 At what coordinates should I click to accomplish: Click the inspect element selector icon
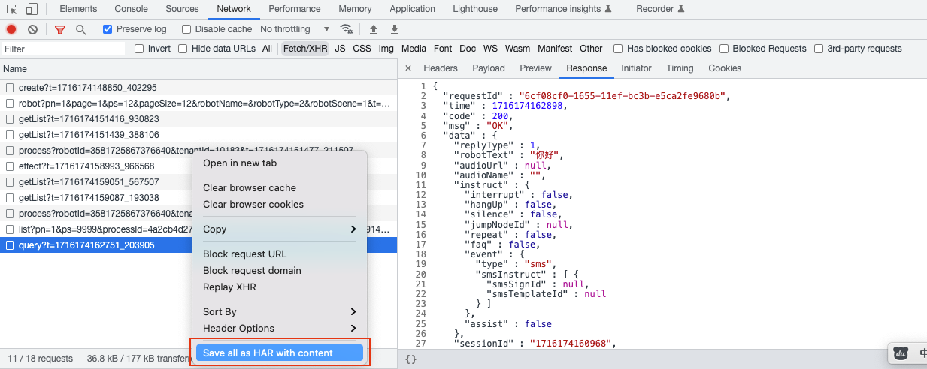12,9
